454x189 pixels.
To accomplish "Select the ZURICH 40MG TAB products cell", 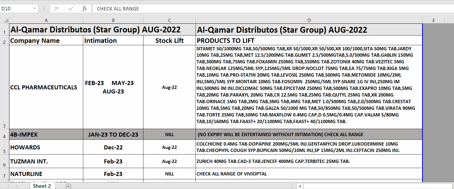I will click(309, 161).
